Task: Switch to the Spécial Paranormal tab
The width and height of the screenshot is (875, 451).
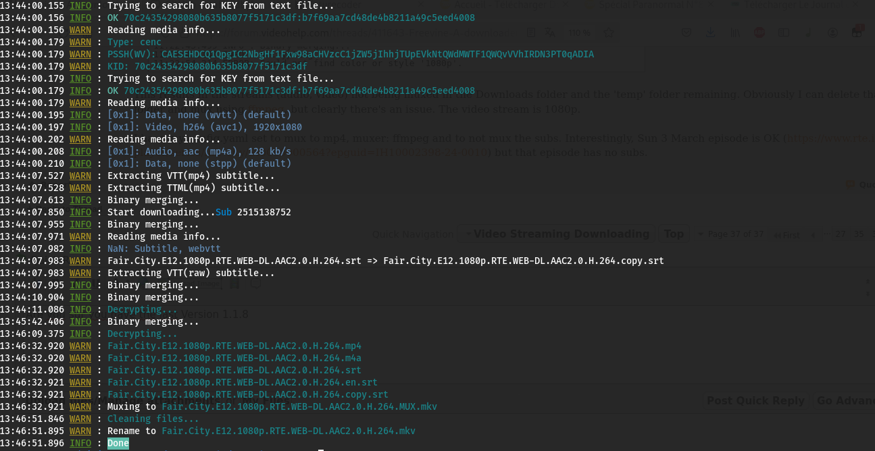Action: coord(650,4)
